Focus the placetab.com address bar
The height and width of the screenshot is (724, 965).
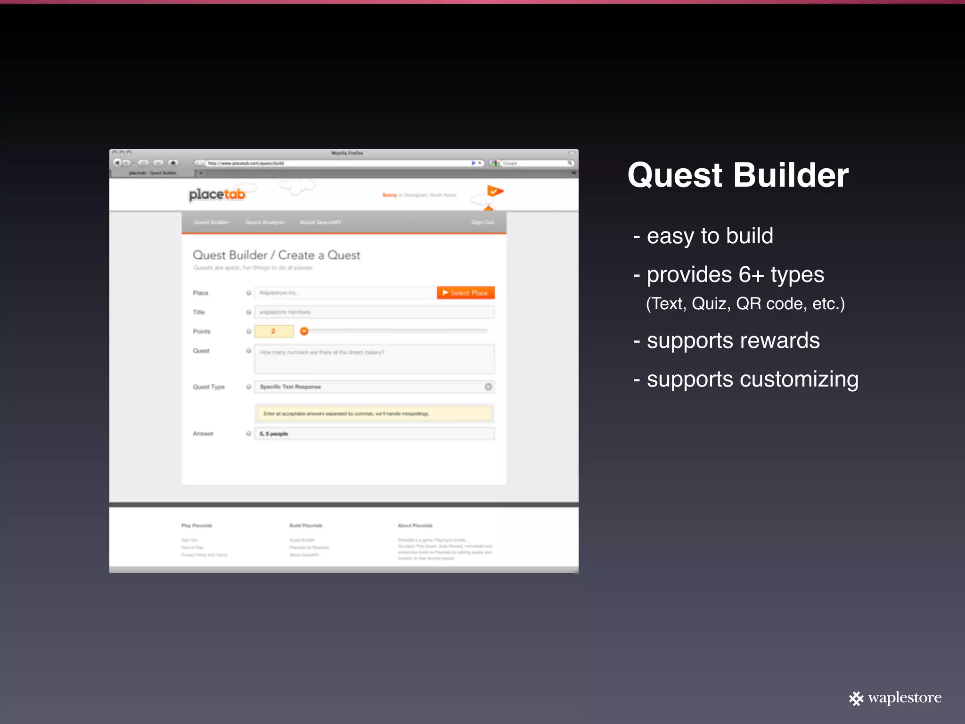(x=338, y=163)
